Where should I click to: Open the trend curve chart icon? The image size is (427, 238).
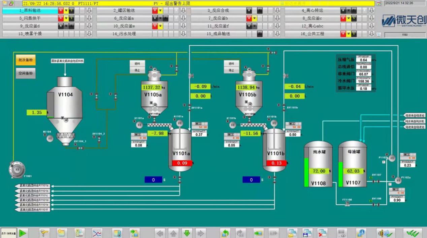pos(97,233)
